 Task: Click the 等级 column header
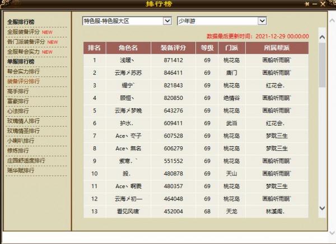pos(207,48)
